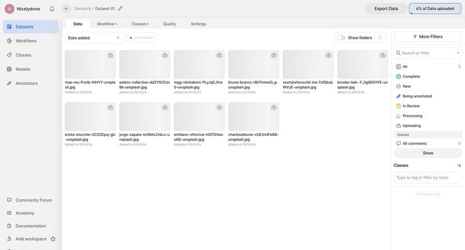The height and width of the screenshot is (250, 465).
Task: Click the folder icon beside Show folders
Action: [380, 38]
